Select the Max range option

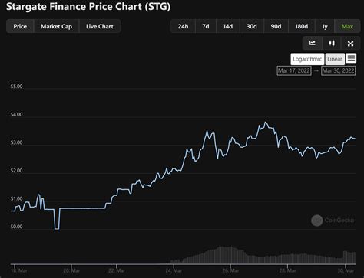(x=347, y=26)
